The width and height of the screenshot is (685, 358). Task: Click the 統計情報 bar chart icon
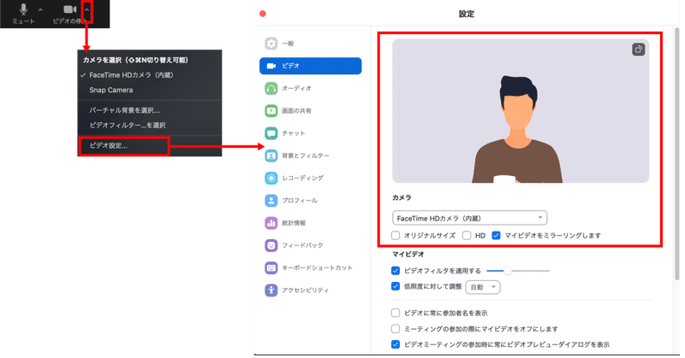pyautogui.click(x=271, y=223)
